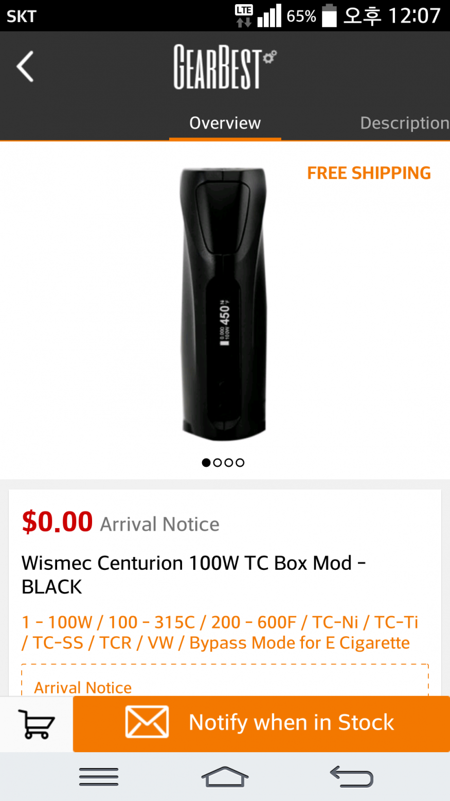Switch to the Overview tab
The height and width of the screenshot is (801, 450).
pyautogui.click(x=225, y=123)
